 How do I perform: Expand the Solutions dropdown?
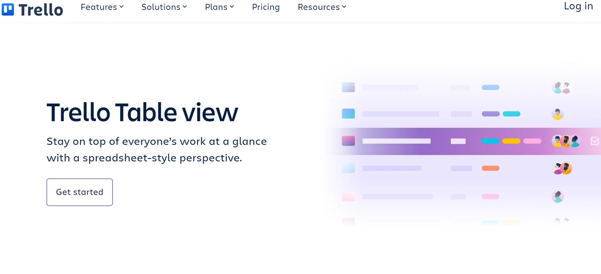coord(164,7)
